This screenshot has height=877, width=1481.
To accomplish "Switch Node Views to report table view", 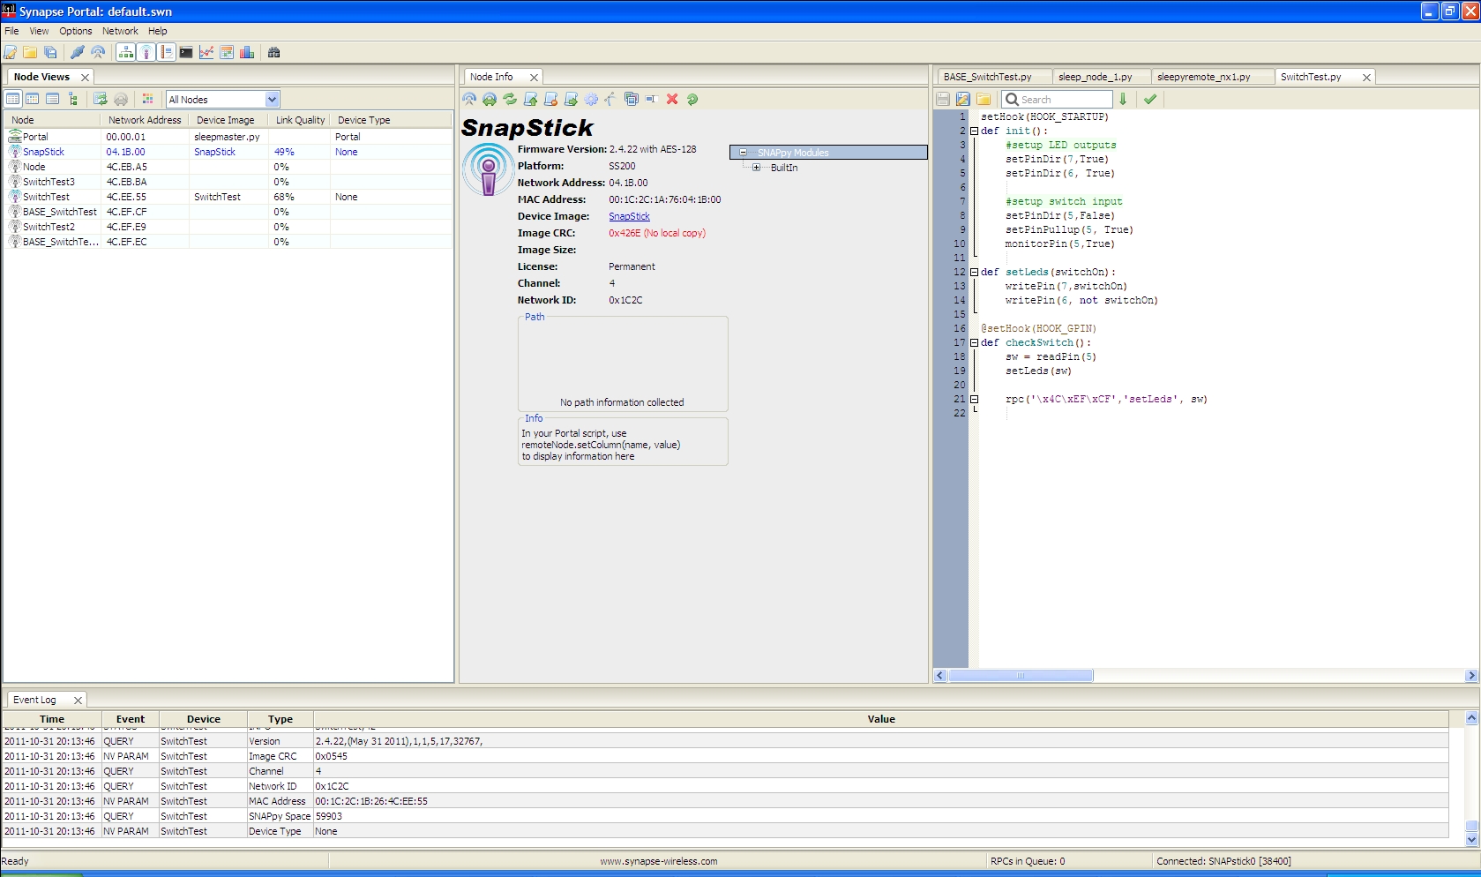I will pyautogui.click(x=13, y=100).
